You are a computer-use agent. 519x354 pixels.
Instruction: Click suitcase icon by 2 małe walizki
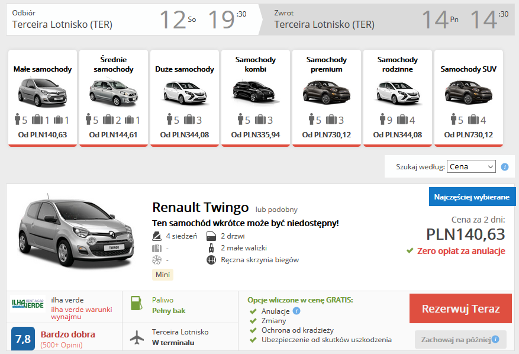pos(211,248)
